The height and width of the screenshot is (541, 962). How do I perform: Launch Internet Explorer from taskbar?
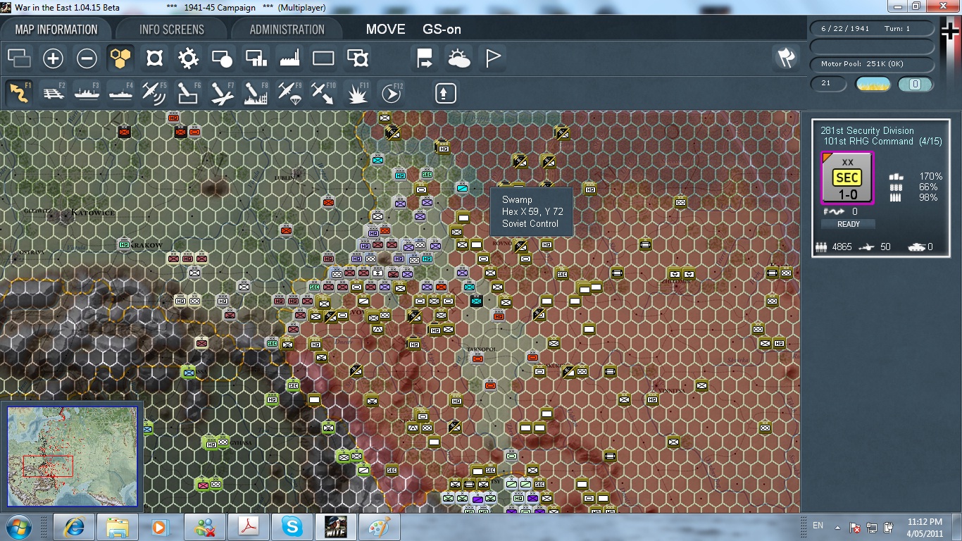(x=74, y=527)
